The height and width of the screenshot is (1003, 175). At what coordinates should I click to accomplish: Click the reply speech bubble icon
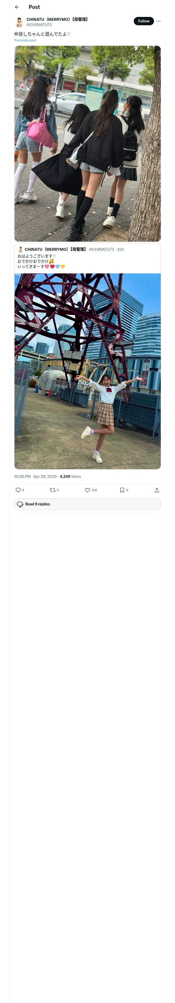tap(18, 490)
